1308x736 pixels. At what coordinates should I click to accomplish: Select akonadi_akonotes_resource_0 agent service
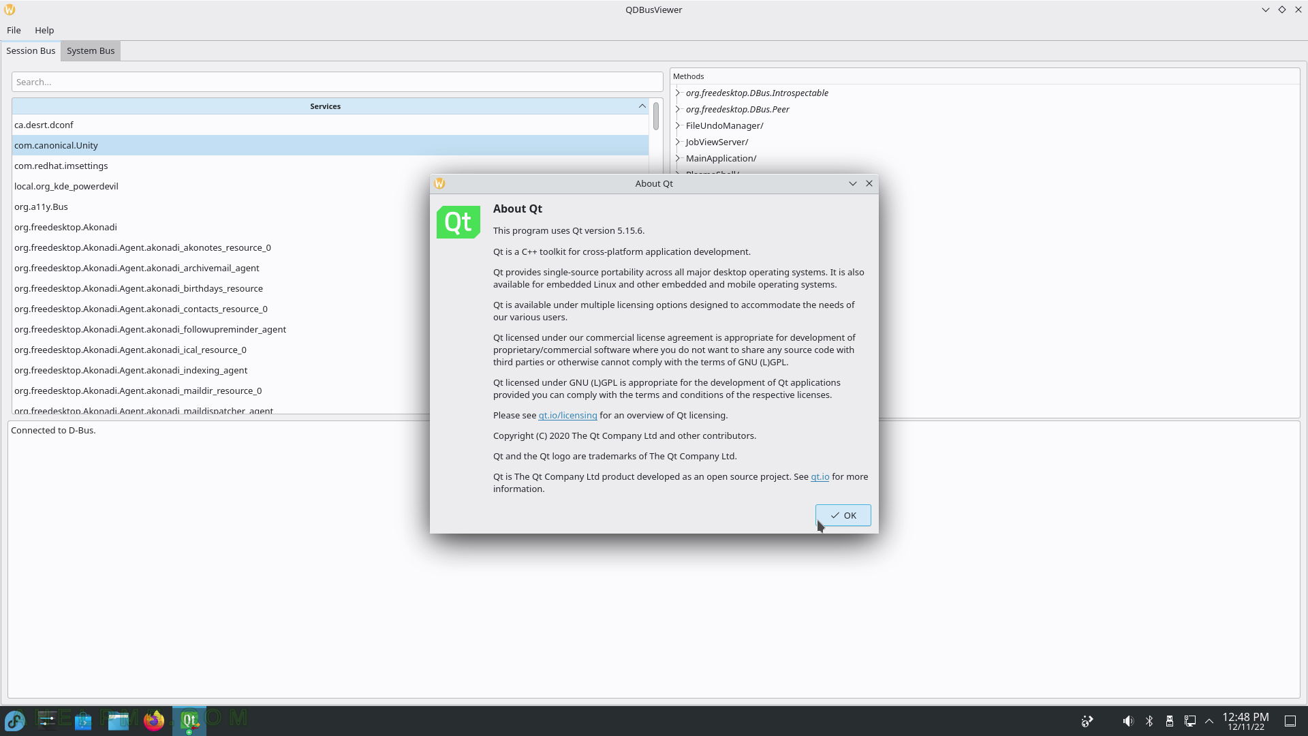[221, 247]
